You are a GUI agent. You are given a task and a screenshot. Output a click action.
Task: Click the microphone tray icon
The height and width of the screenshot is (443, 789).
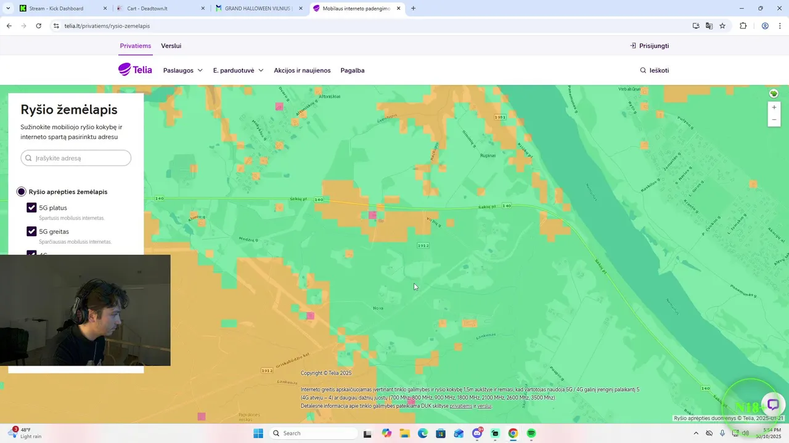(x=722, y=433)
